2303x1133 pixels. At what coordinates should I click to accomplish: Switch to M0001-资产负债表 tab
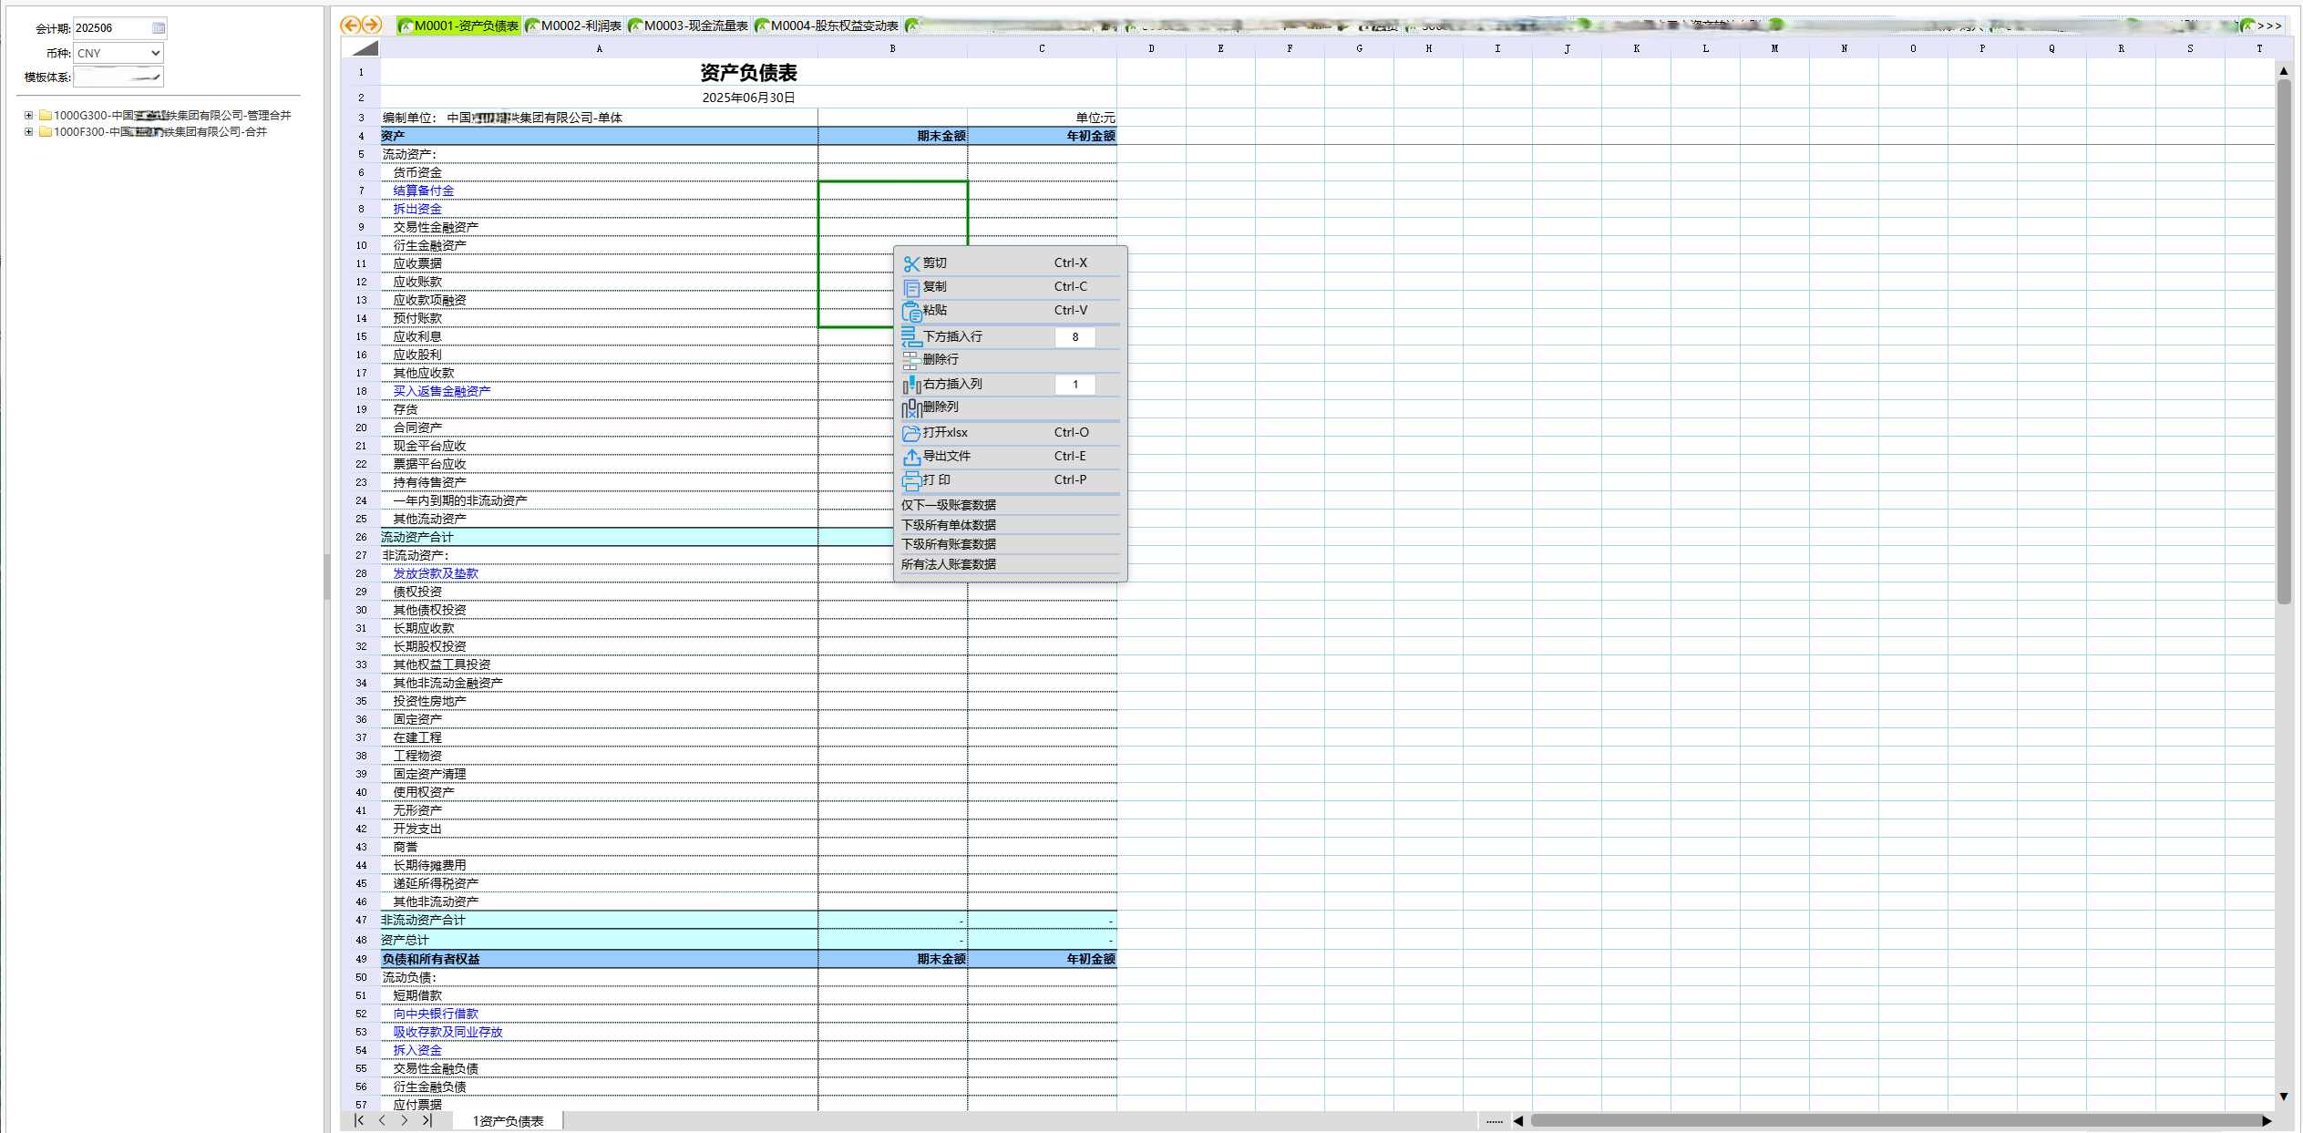pos(459,26)
